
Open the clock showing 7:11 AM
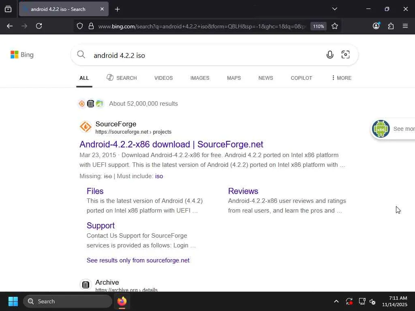[394, 301]
